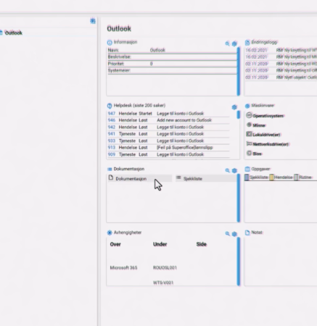Viewport: 317px width, 326px height.
Task: Open Dokumentasjon panel settings gear
Action: point(234,170)
